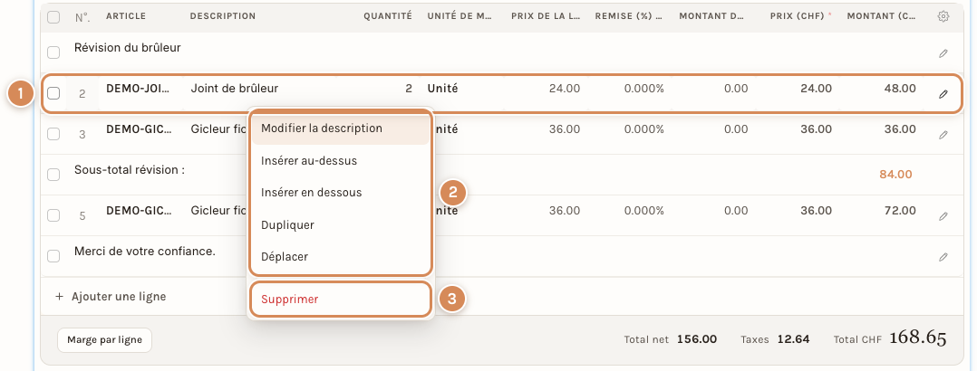The height and width of the screenshot is (371, 977).
Task: Click the DEMO-GIC article cell in row 5
Action: 138,211
